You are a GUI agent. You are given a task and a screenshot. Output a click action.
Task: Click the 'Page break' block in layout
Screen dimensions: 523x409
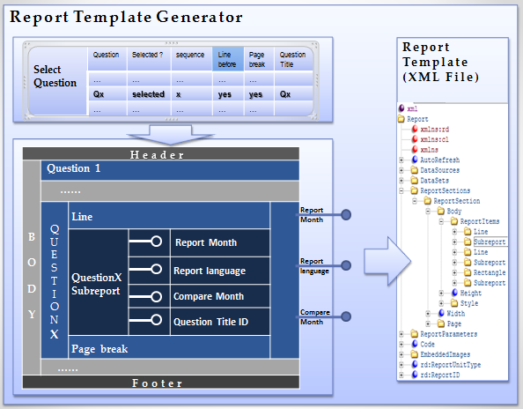pos(169,347)
